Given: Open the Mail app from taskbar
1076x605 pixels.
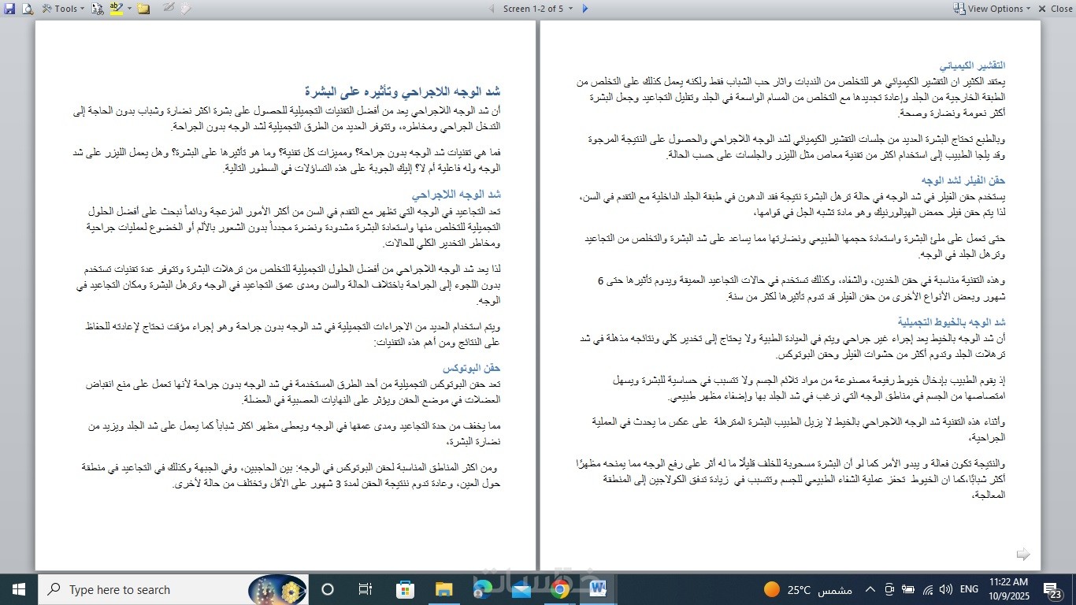Looking at the screenshot, I should coord(521,589).
